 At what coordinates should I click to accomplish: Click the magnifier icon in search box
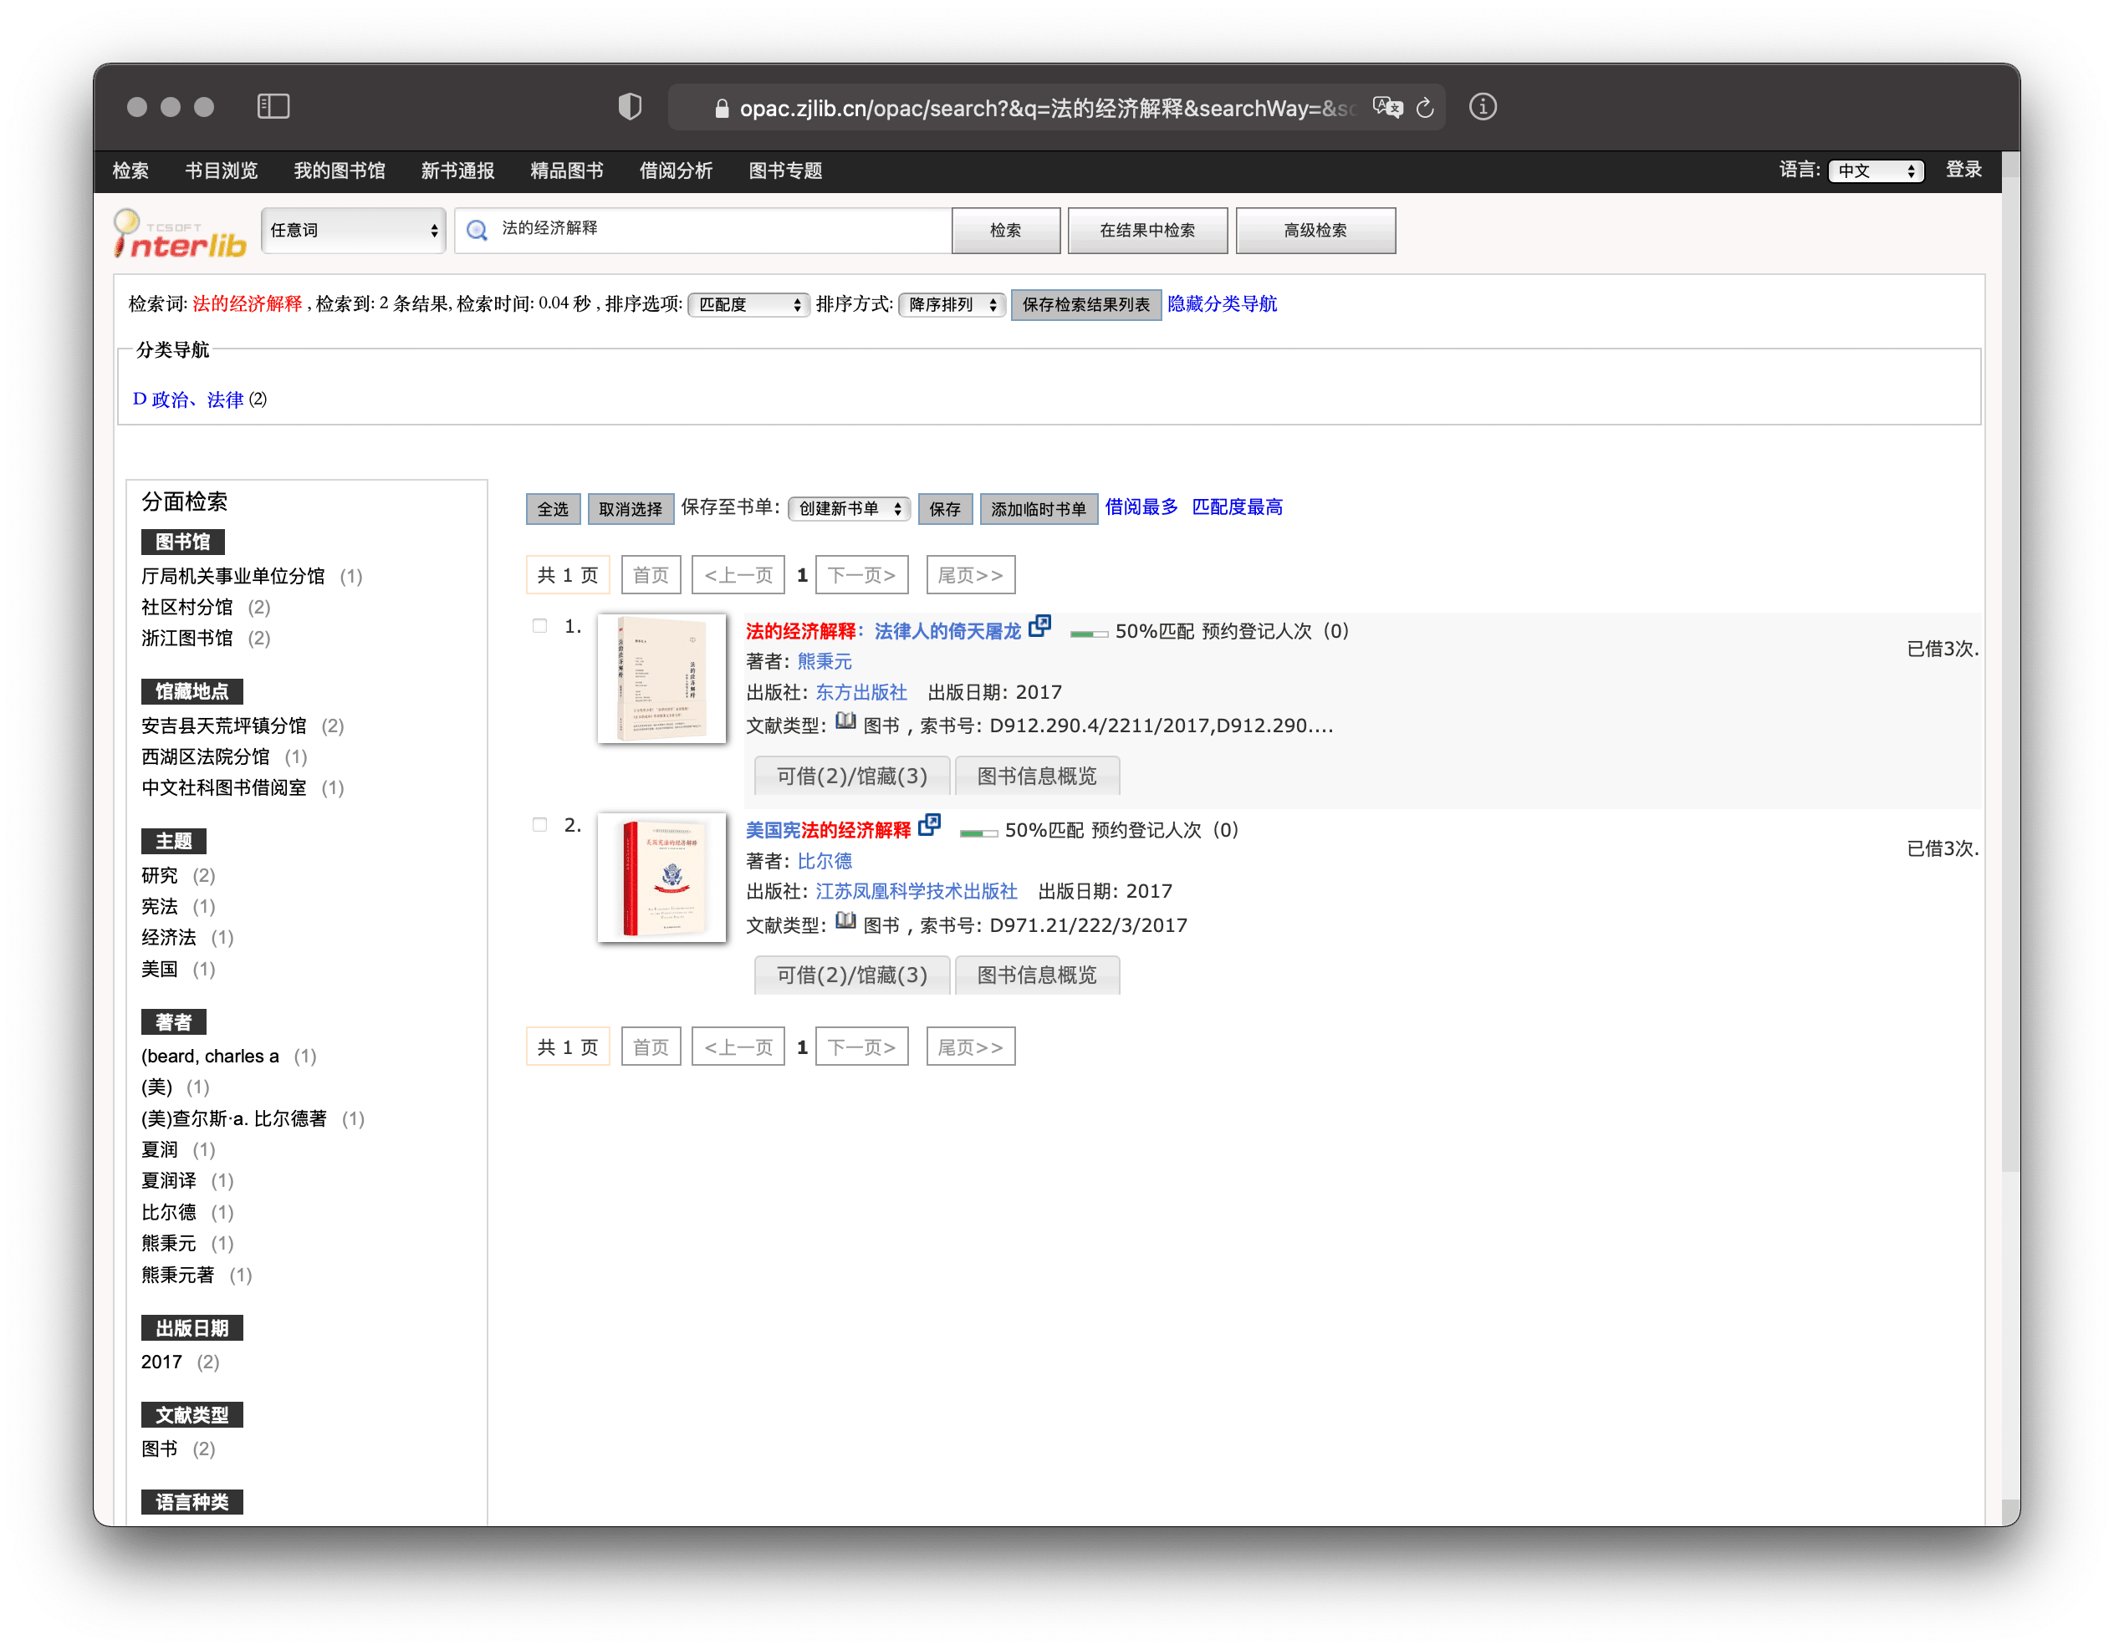click(x=477, y=231)
